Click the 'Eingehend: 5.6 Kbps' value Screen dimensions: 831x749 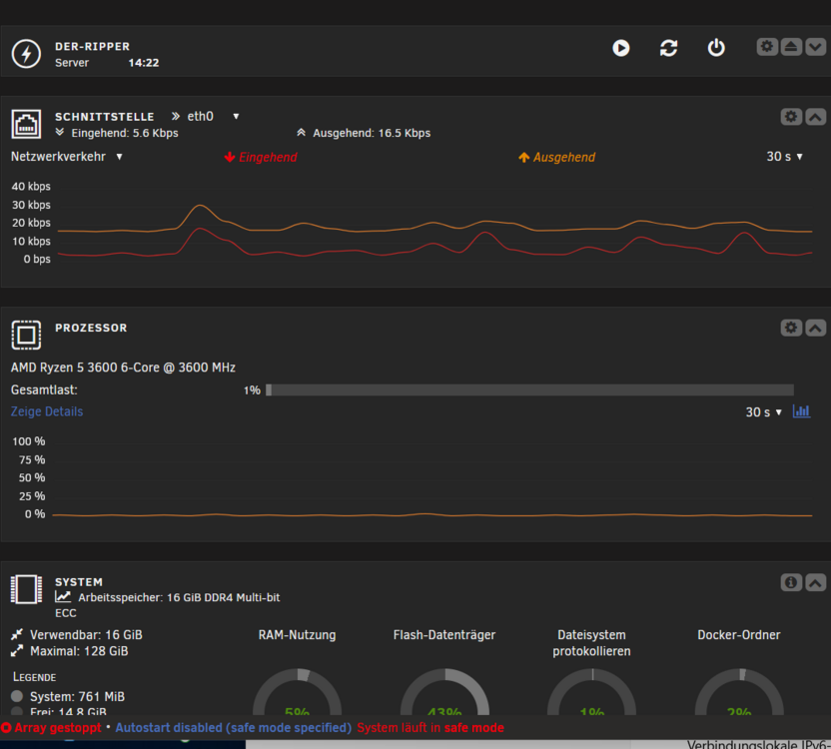[x=125, y=133]
